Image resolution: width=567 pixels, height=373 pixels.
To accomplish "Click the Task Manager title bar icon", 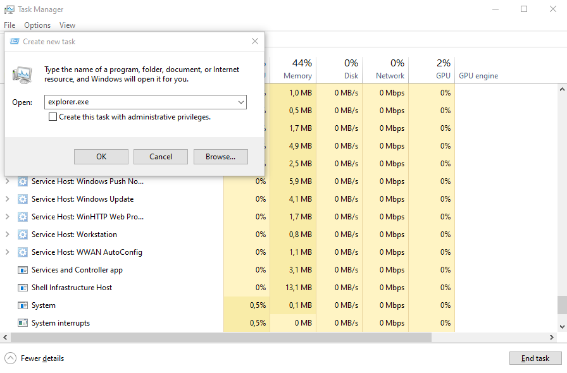I will coord(9,9).
